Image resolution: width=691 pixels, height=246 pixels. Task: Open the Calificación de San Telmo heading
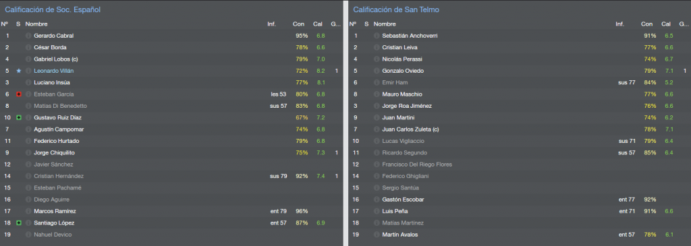(x=395, y=9)
